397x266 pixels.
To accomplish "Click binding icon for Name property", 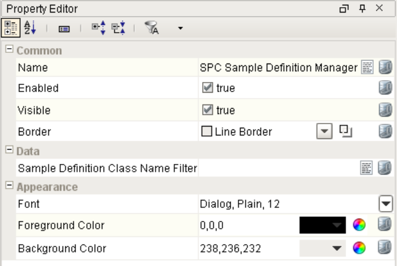I will point(385,68).
